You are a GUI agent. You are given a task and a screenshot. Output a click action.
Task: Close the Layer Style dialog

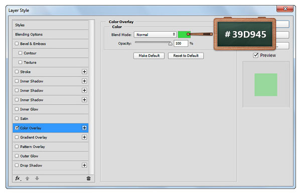pyautogui.click(x=285, y=9)
